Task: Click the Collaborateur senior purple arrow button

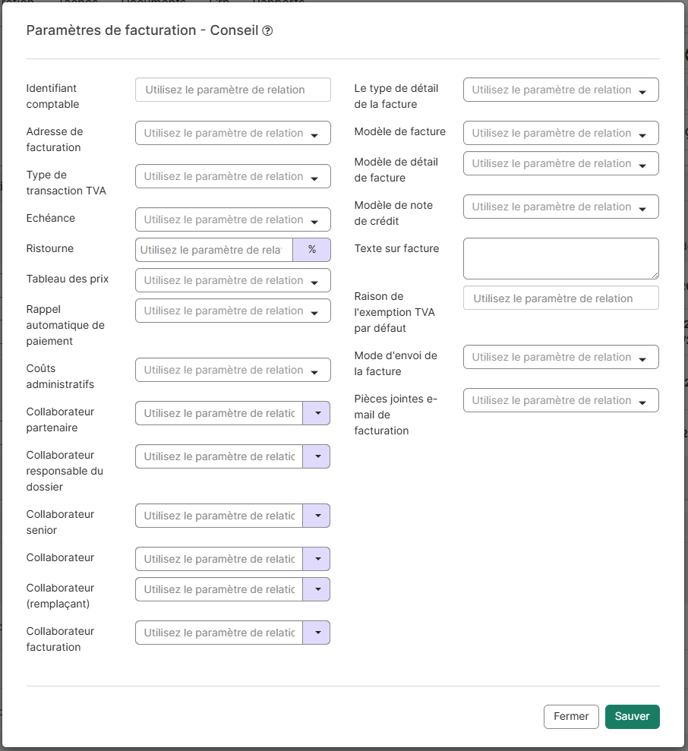Action: [317, 516]
